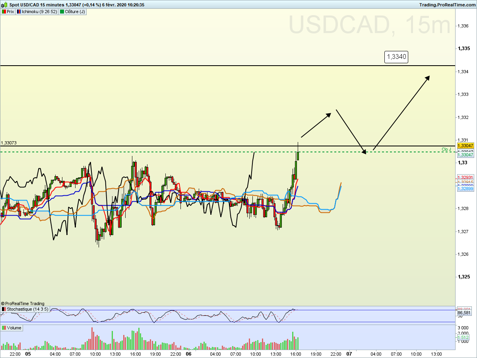Select the boxed 1,3340 price annotation
Image resolution: width=477 pixels, height=358 pixels.
[x=396, y=57]
